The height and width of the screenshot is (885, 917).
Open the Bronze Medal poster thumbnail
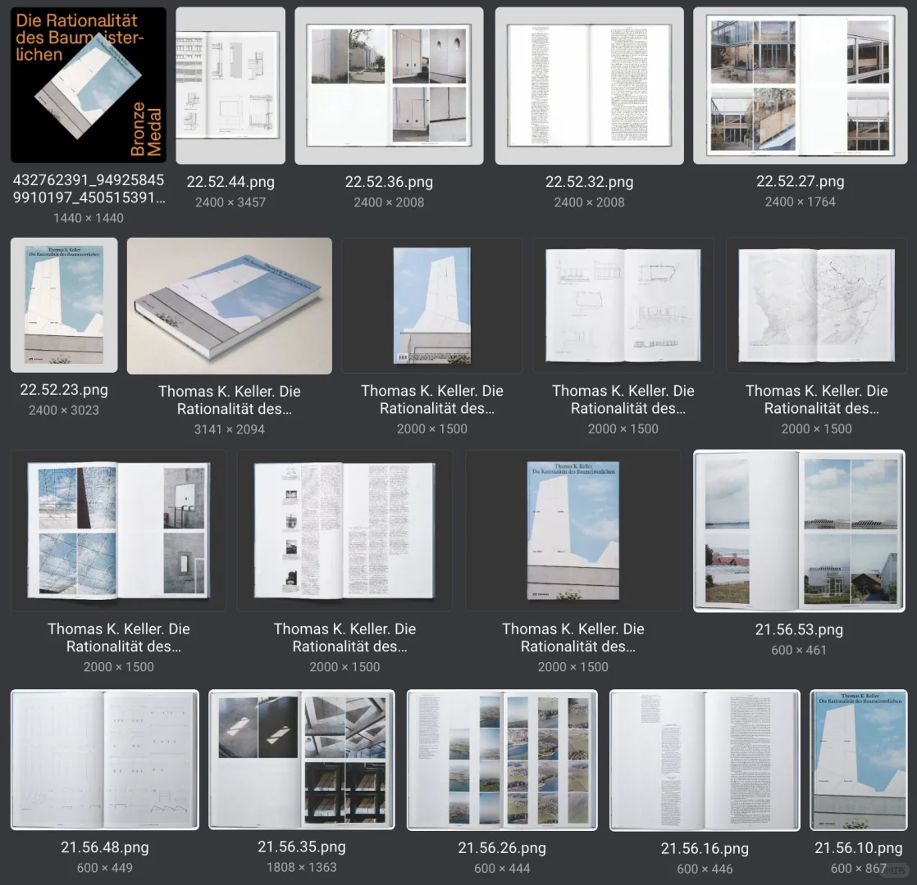[x=89, y=84]
